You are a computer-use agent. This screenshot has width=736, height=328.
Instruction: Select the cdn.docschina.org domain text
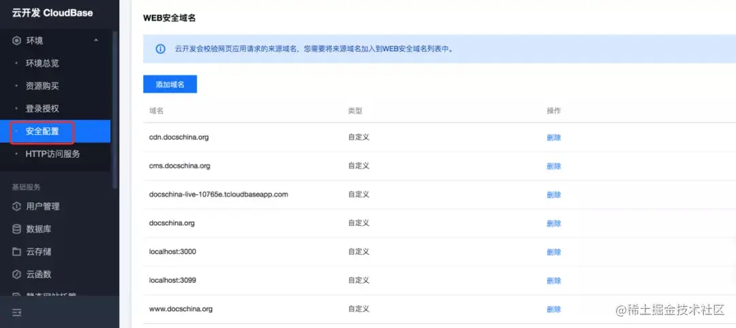coord(179,137)
